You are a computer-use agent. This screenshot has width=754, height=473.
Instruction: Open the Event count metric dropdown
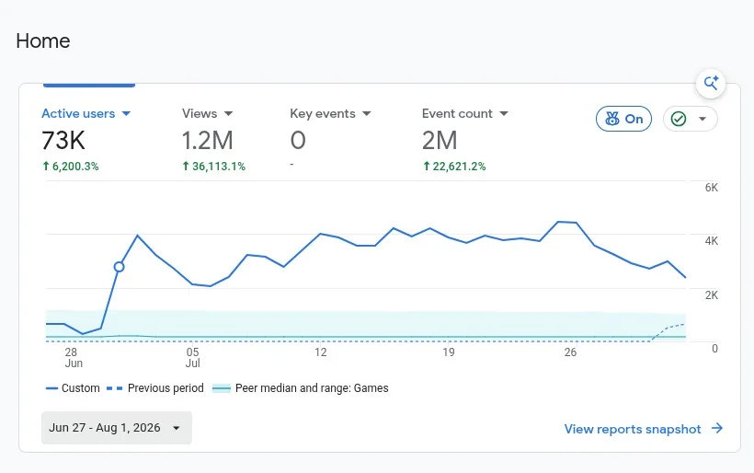click(465, 113)
